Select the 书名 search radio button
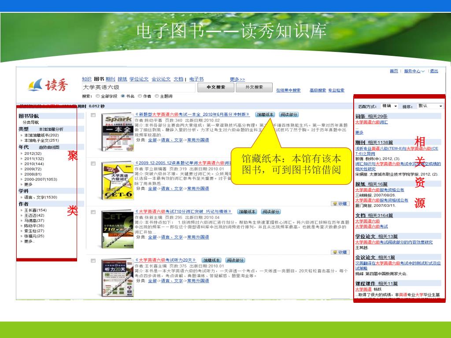The image size is (451, 338). coord(123,96)
